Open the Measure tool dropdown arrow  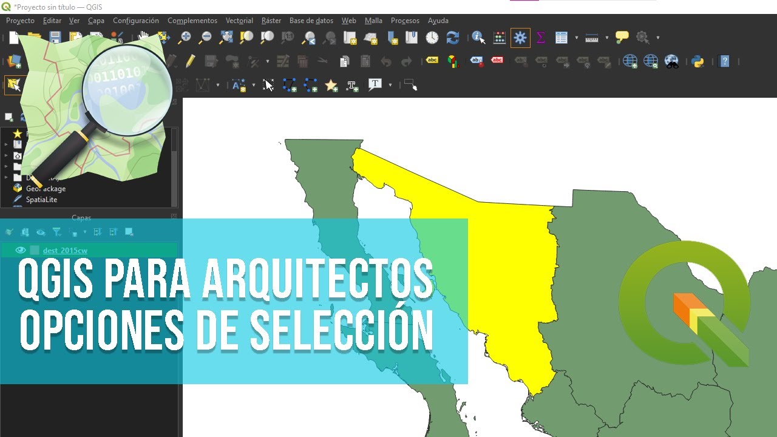pyautogui.click(x=606, y=38)
